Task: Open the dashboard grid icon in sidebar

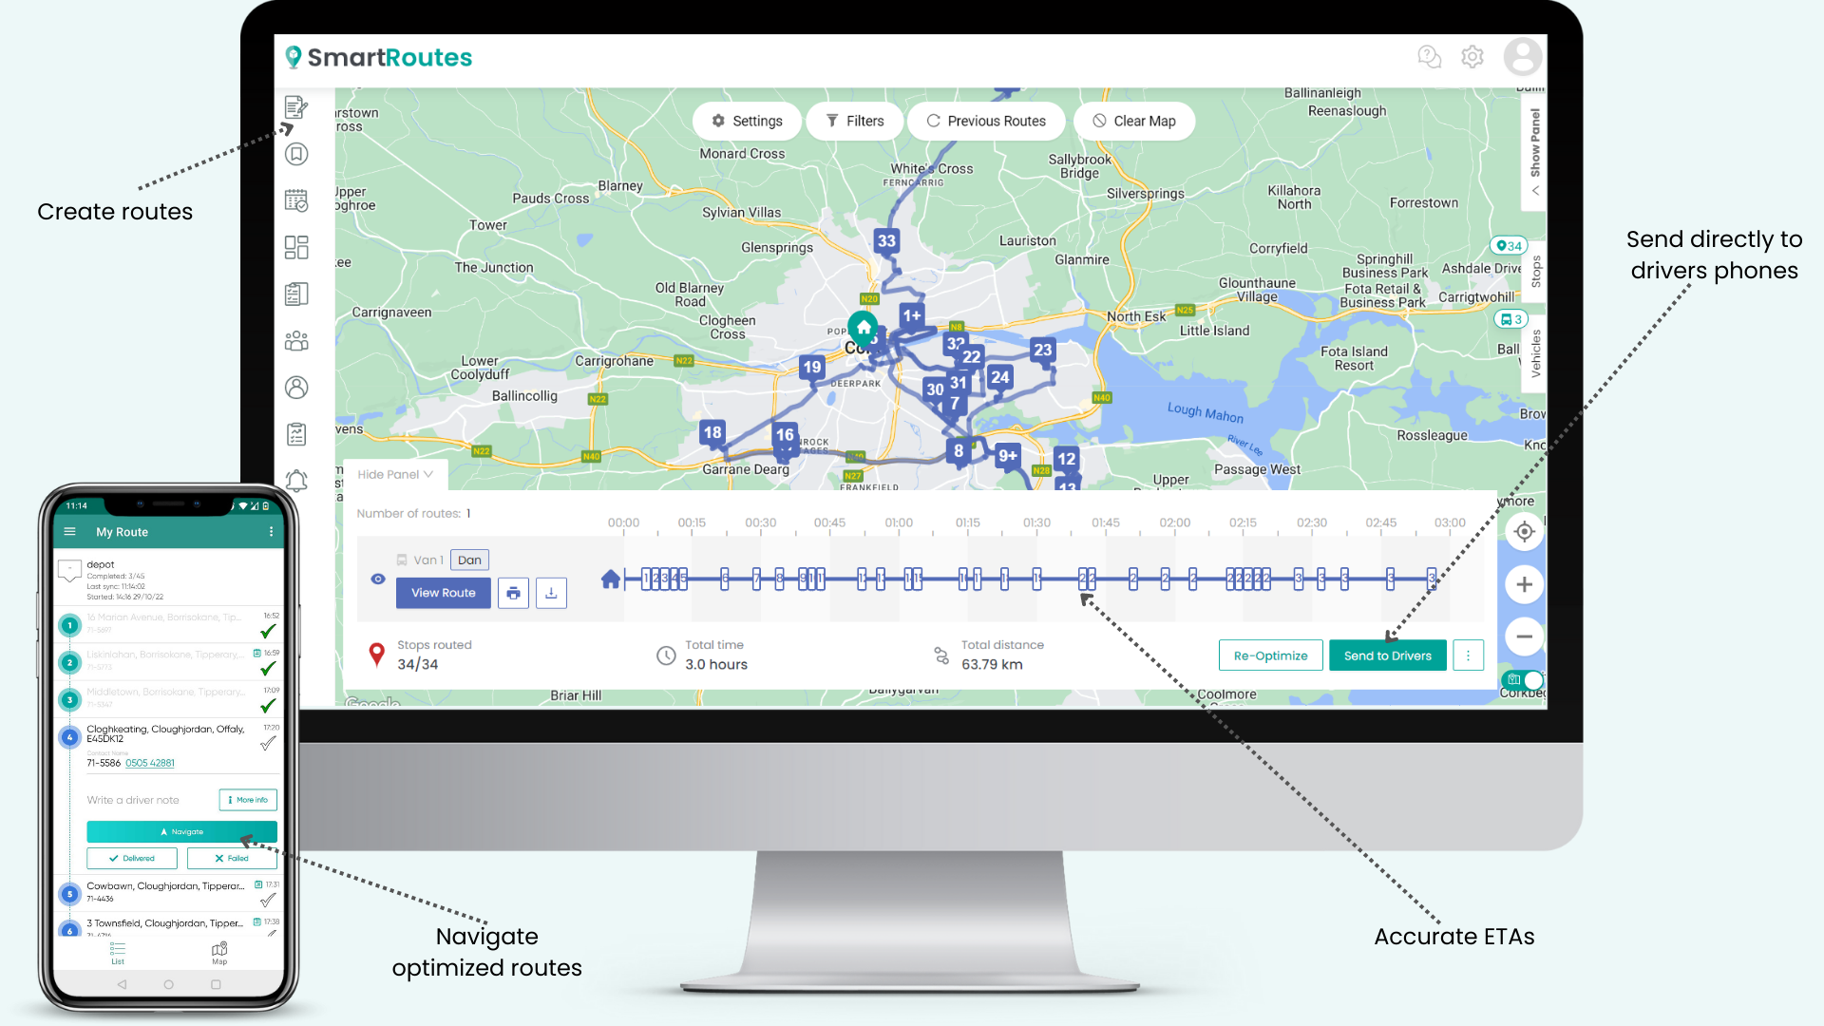Action: pyautogui.click(x=296, y=247)
